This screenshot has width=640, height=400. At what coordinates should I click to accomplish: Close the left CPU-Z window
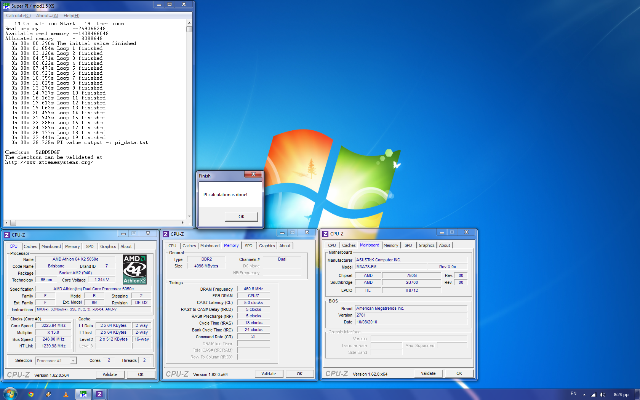tap(148, 233)
